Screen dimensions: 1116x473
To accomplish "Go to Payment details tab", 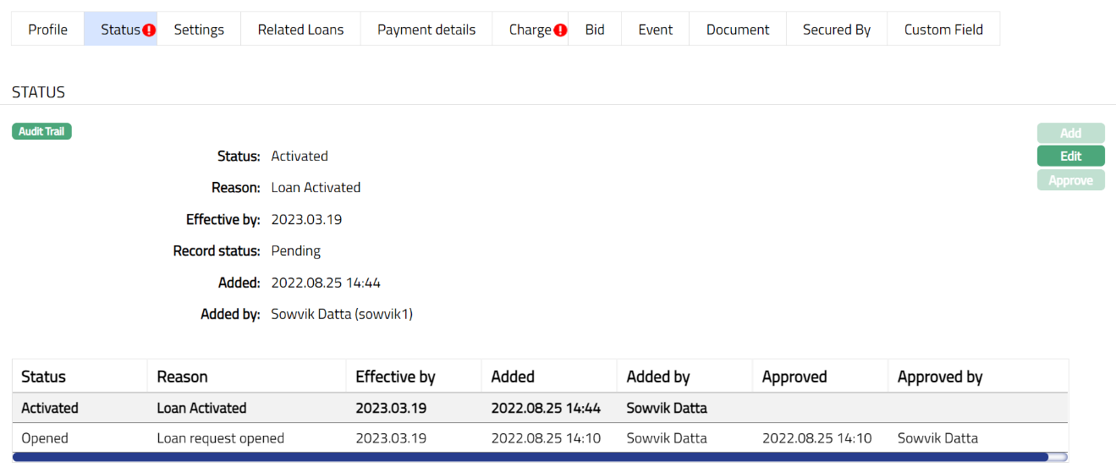I will [x=426, y=30].
